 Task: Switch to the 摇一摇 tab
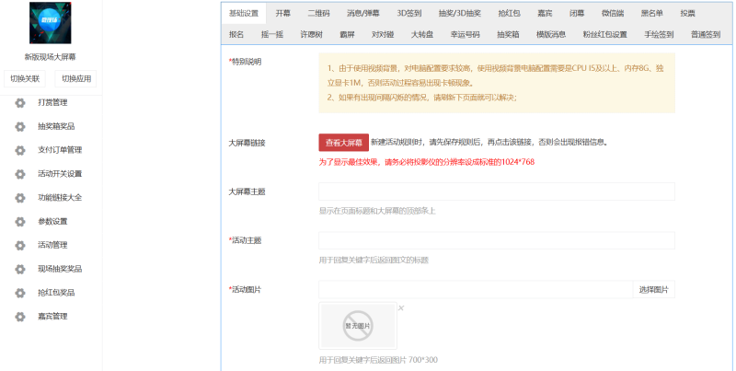click(x=272, y=34)
